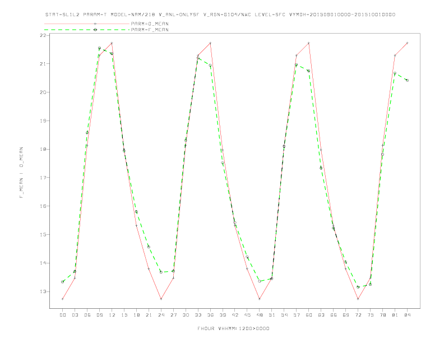Click x-axis tick label 33

[x=198, y=315]
